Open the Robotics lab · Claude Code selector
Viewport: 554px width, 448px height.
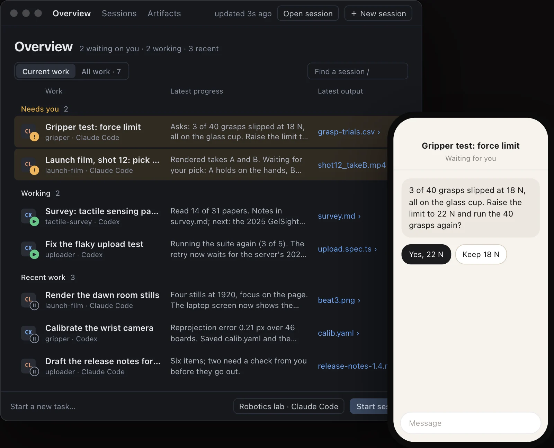[x=289, y=406]
